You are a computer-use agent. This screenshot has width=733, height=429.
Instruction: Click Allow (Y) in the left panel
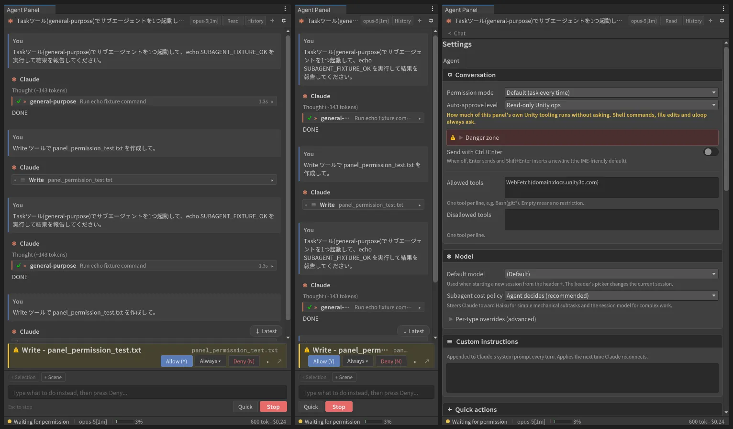pyautogui.click(x=177, y=361)
